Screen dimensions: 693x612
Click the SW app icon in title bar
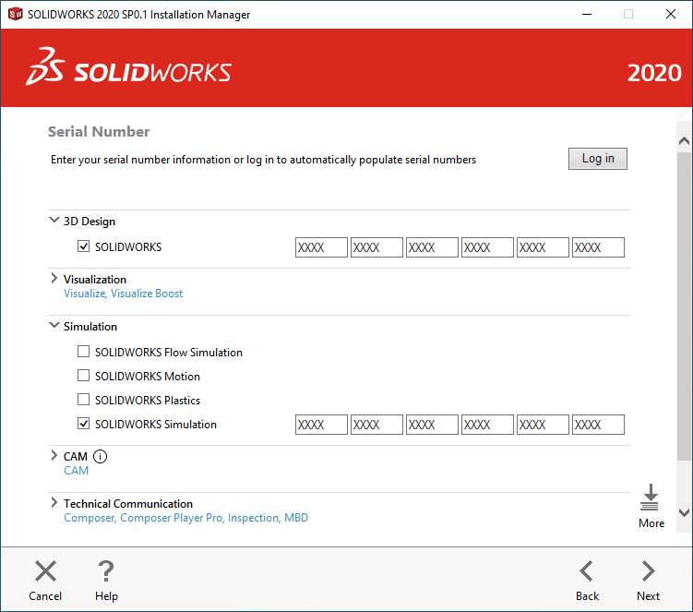coord(15,15)
